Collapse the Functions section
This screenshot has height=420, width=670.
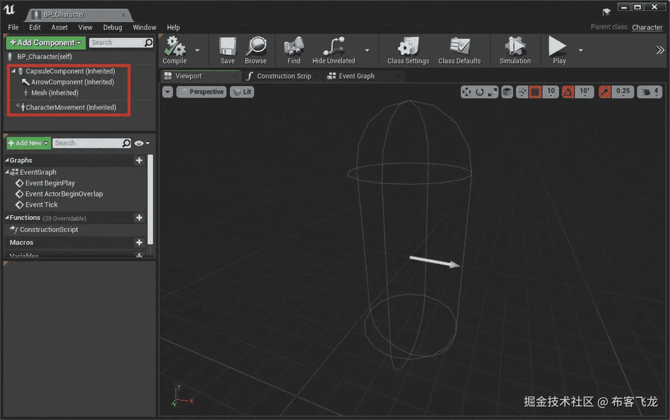(7, 218)
